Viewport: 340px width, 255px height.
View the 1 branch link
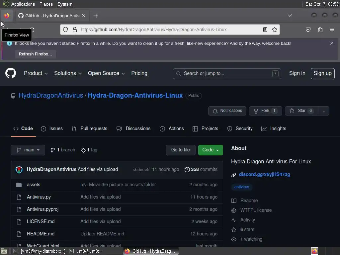[63, 150]
